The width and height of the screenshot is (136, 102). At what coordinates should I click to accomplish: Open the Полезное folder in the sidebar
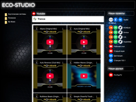tap(12, 18)
